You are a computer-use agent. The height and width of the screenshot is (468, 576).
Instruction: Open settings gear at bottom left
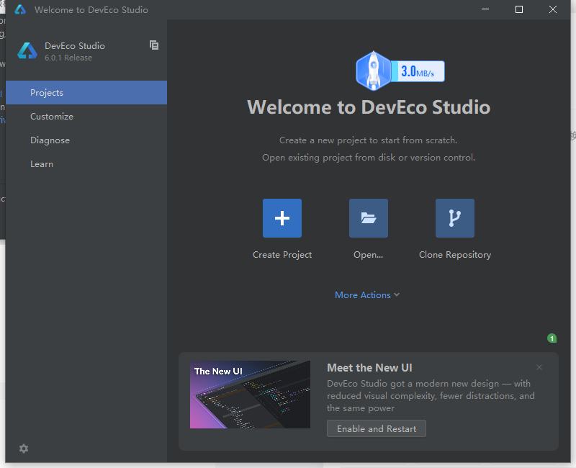click(24, 448)
